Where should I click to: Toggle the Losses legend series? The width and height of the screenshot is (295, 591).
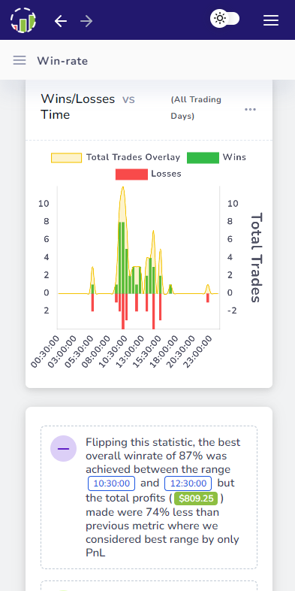pyautogui.click(x=149, y=174)
